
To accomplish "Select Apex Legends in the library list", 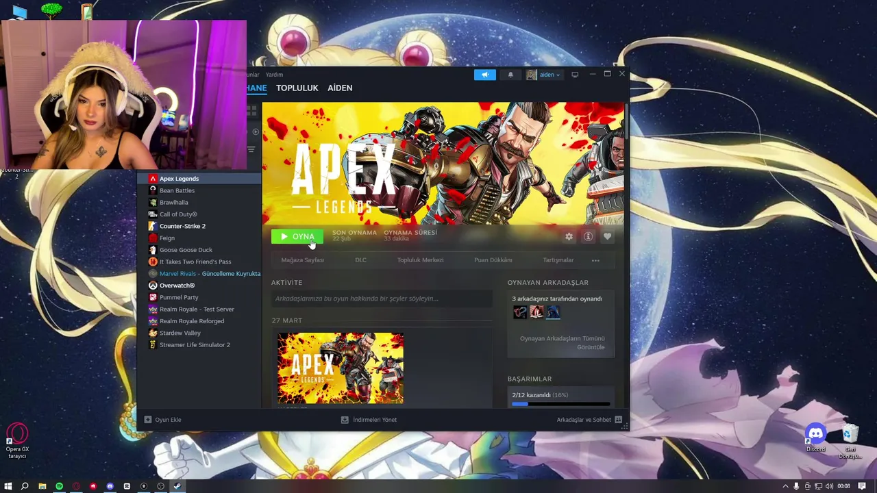I will coord(199,179).
